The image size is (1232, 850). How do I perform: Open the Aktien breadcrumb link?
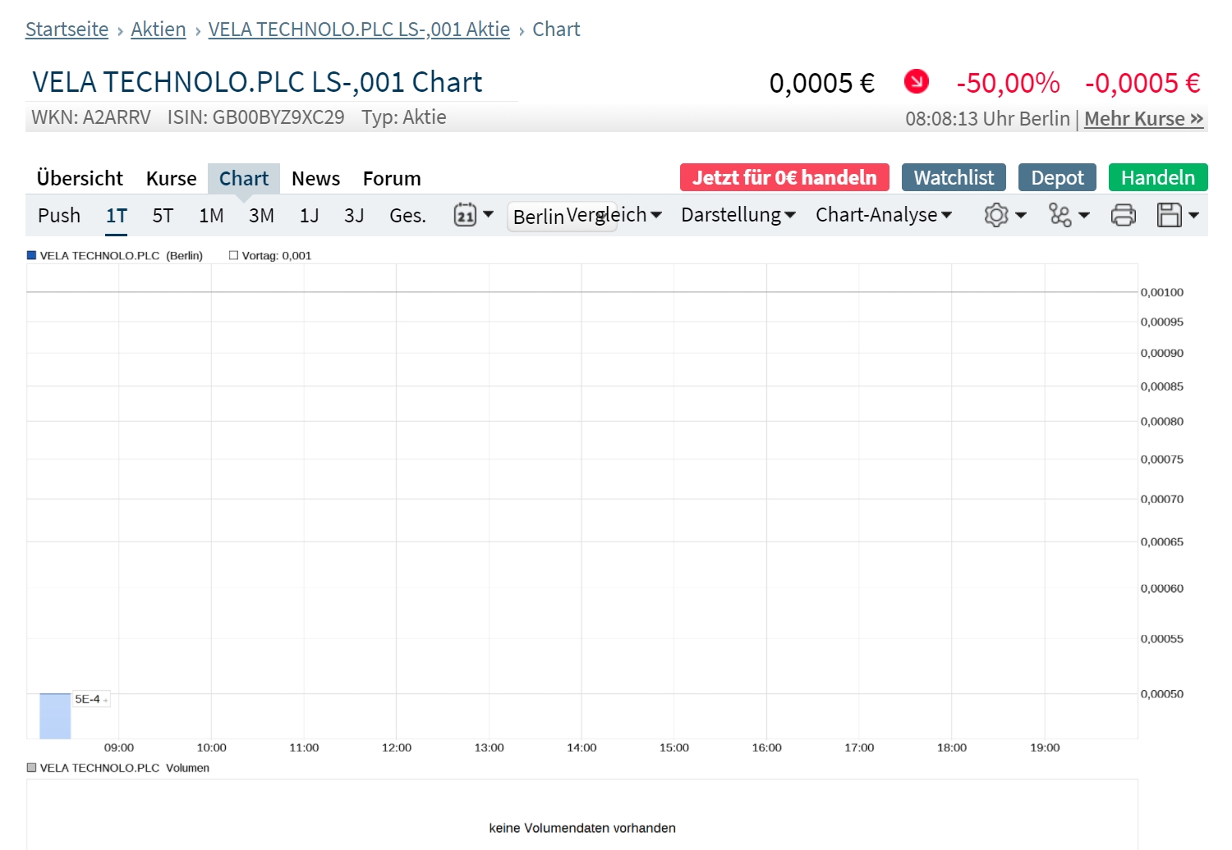click(x=159, y=30)
